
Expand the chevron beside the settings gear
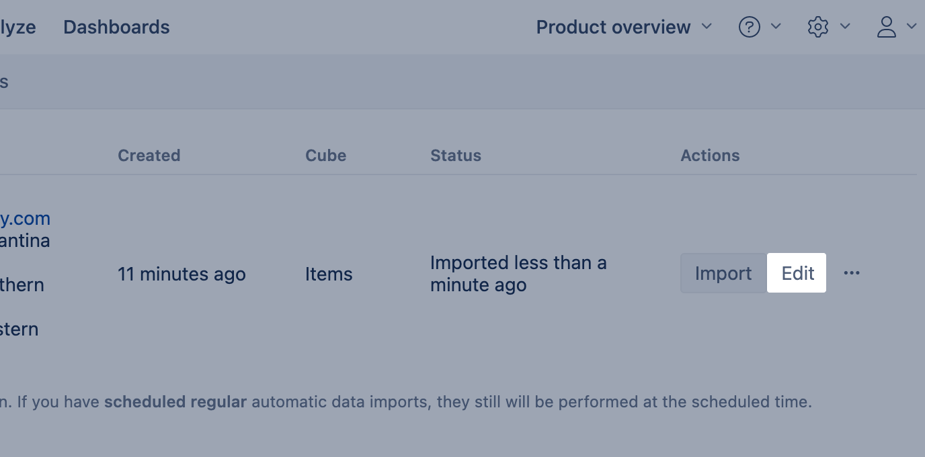click(x=846, y=26)
